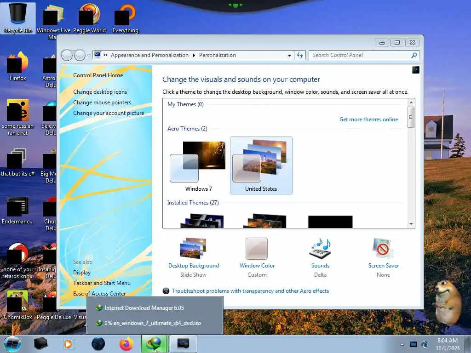
Task: Click the themes list scroll up arrow
Action: click(411, 102)
